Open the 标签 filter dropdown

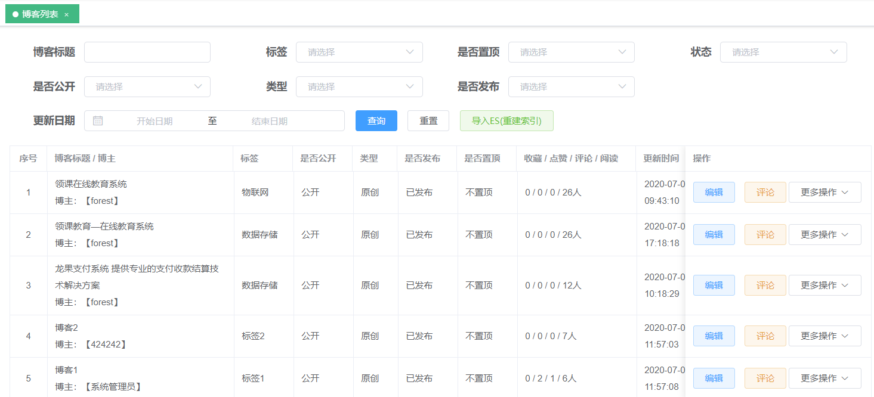(359, 52)
